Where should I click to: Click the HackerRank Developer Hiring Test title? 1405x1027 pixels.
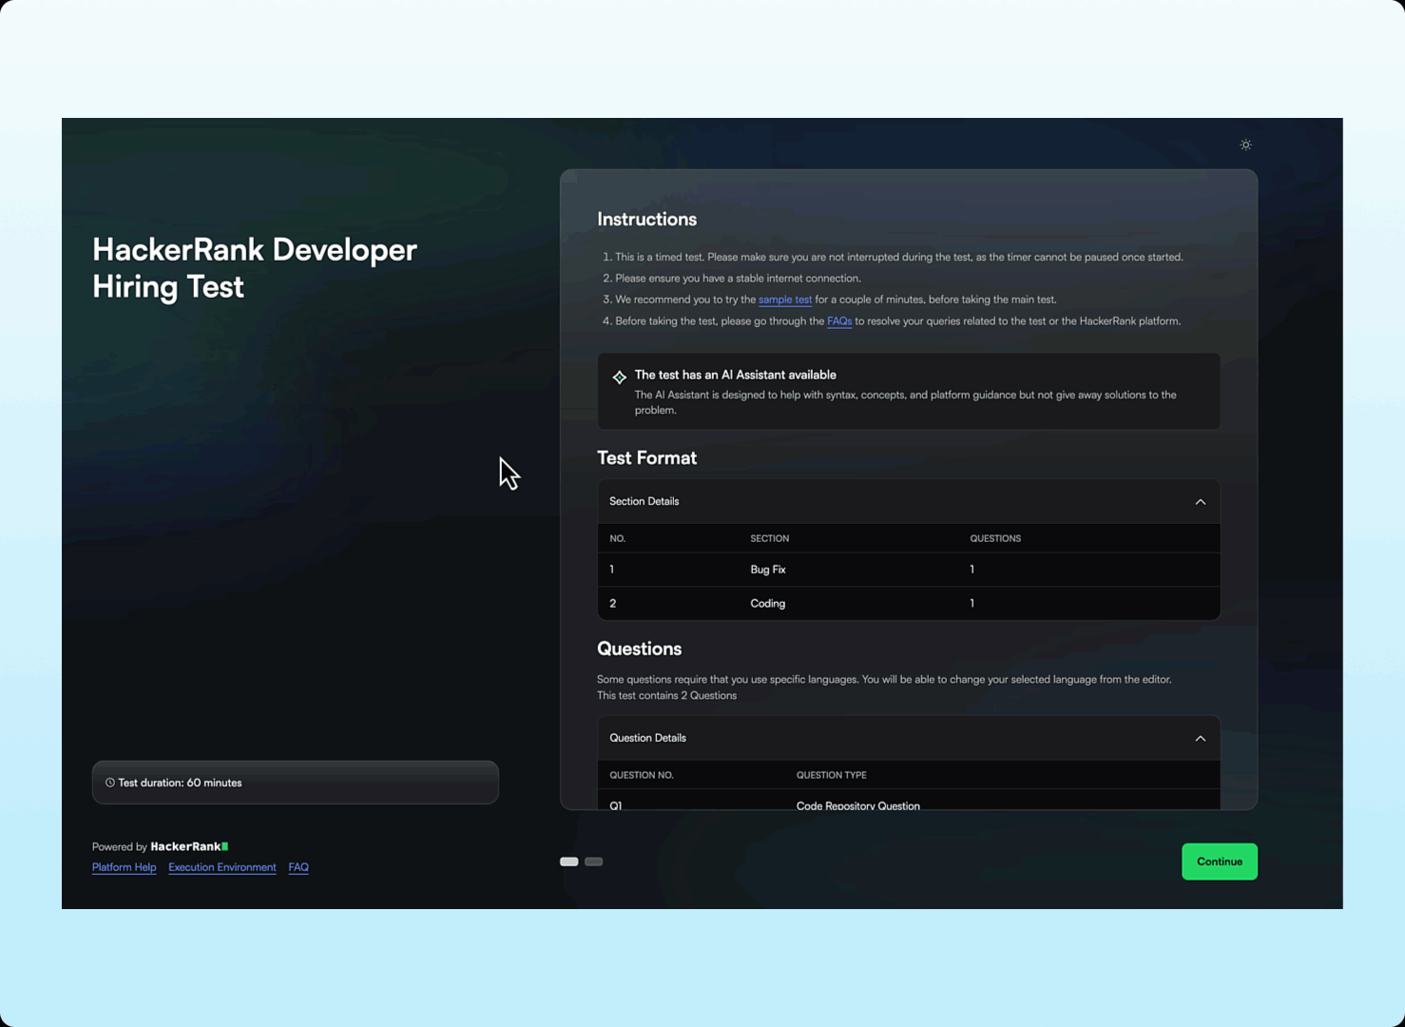click(x=254, y=268)
